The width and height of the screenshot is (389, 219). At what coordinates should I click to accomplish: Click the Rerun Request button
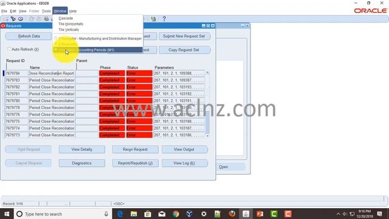(x=135, y=150)
